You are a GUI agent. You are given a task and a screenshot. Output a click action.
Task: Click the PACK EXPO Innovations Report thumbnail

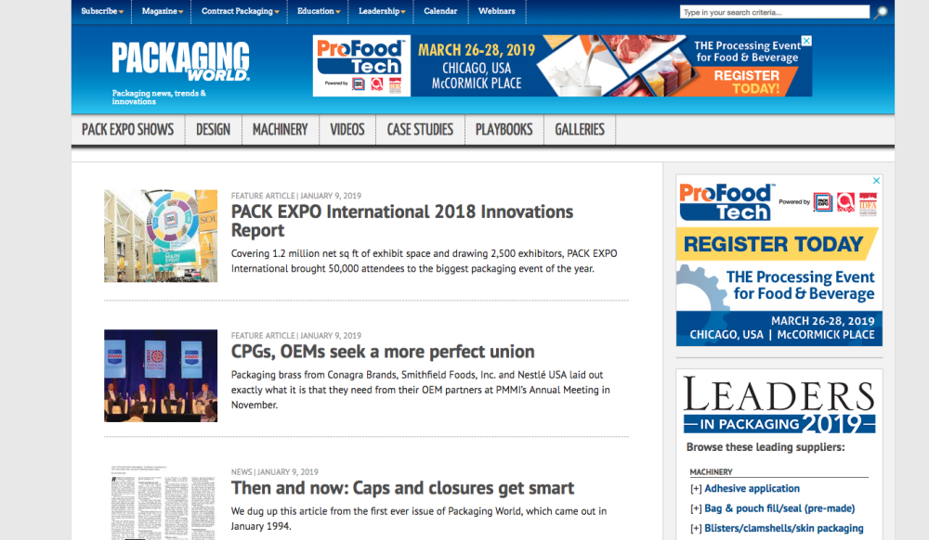click(x=161, y=236)
